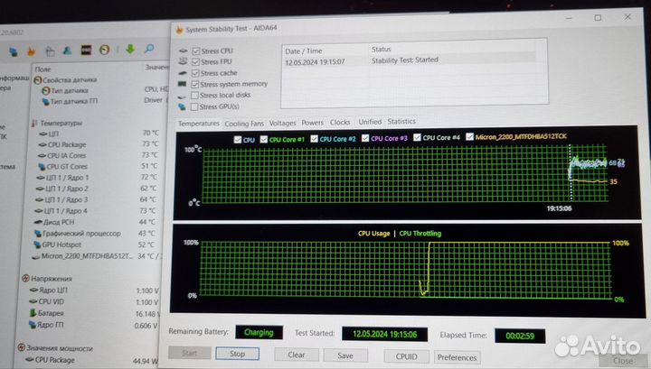The image size is (651, 369).
Task: Click the blue computer icon in AIDA64 toolbar
Action: [14, 52]
